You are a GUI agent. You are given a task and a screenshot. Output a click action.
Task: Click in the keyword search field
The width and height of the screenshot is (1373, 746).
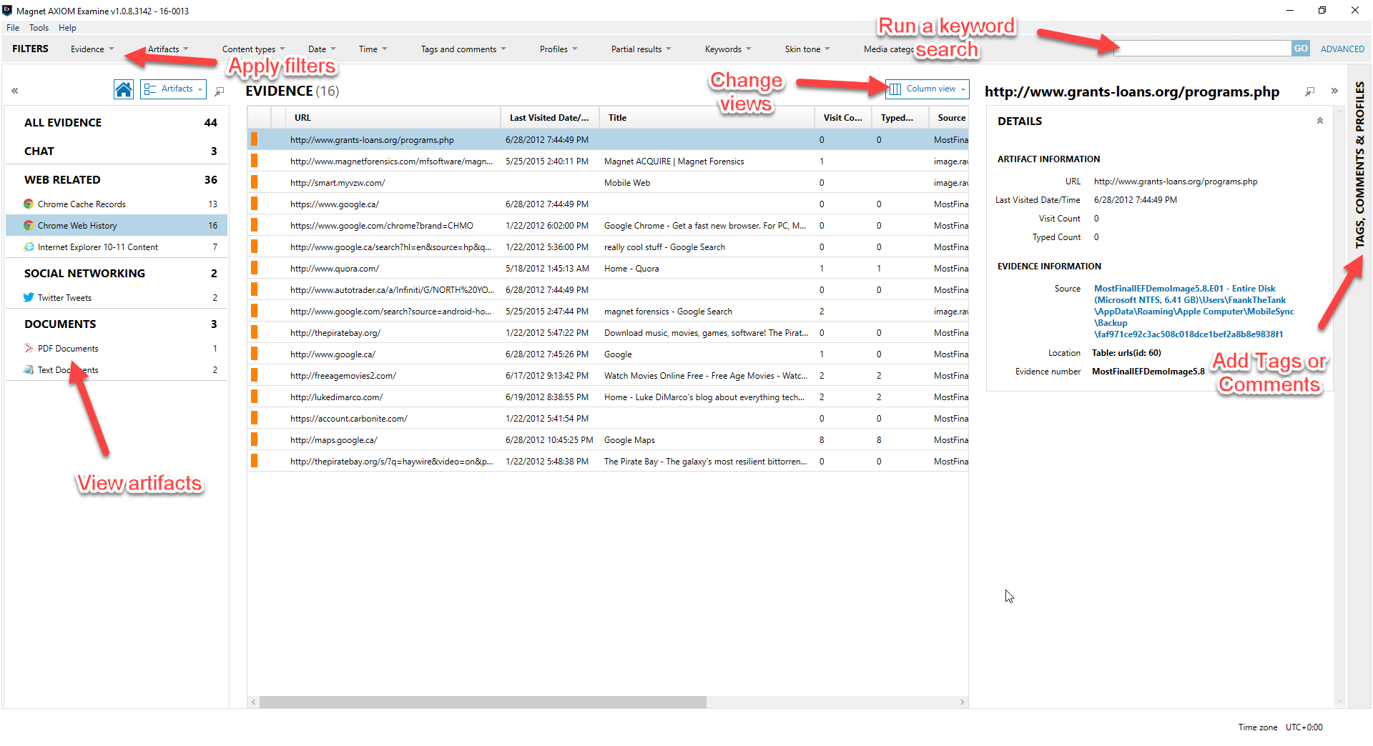coord(1202,49)
